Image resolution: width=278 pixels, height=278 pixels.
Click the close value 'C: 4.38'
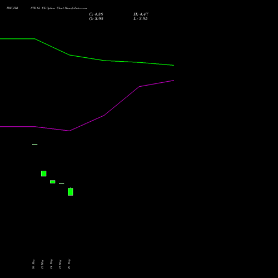tap(96, 14)
